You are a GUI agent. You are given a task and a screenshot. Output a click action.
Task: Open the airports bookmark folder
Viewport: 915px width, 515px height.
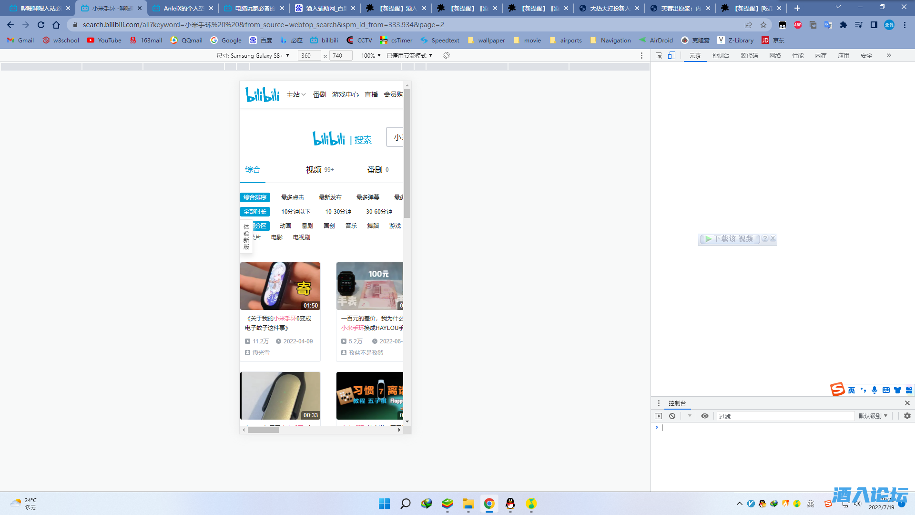point(566,40)
